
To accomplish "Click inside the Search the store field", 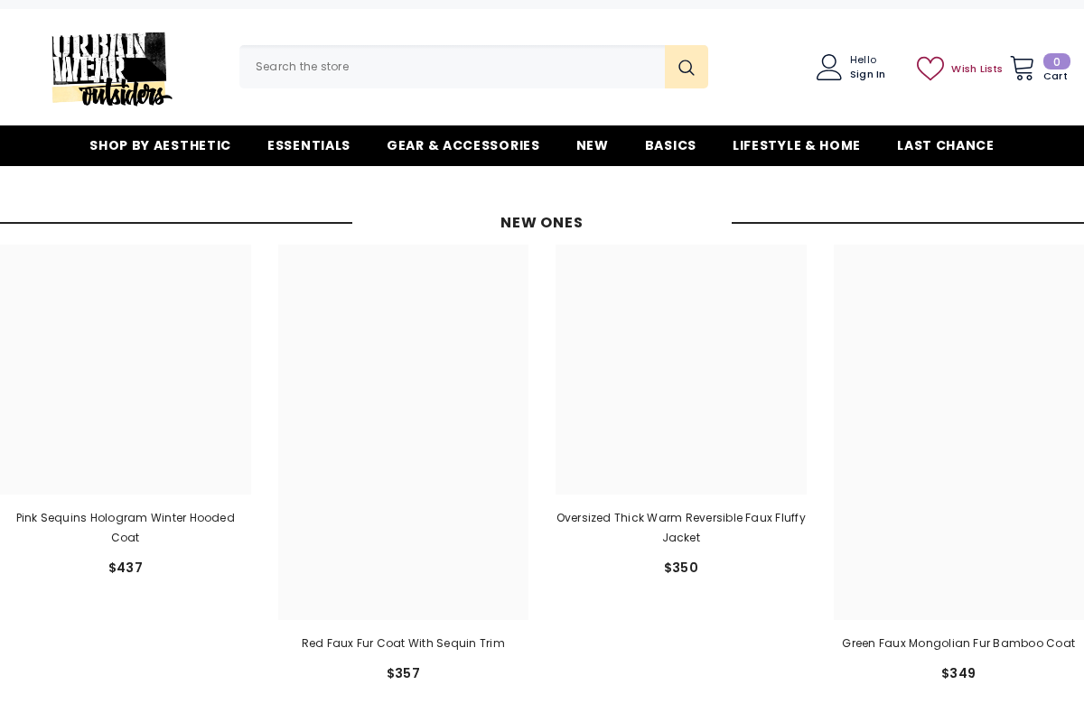I will click(452, 67).
